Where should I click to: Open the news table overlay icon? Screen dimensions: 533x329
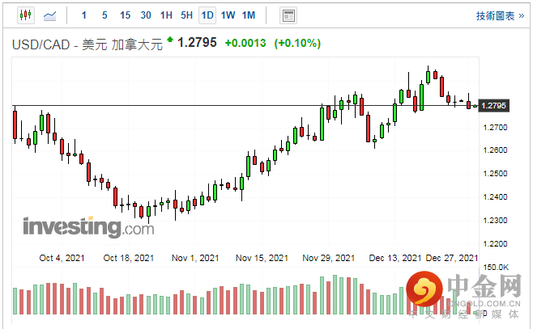pyautogui.click(x=288, y=15)
